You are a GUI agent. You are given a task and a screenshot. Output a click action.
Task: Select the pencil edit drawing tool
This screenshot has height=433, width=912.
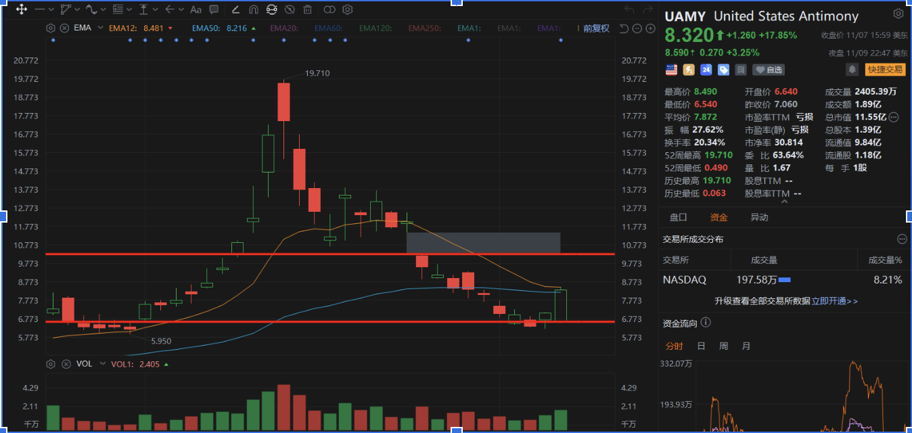tap(235, 9)
